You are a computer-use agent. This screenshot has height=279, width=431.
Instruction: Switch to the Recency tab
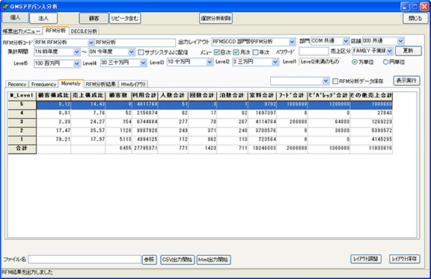pos(17,84)
